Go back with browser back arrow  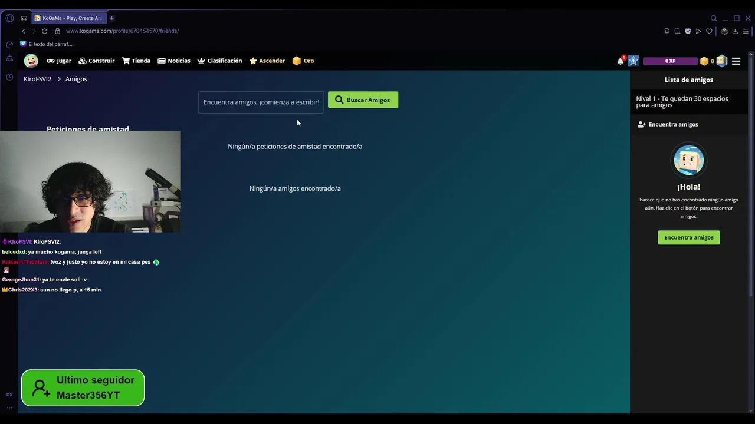coord(24,31)
